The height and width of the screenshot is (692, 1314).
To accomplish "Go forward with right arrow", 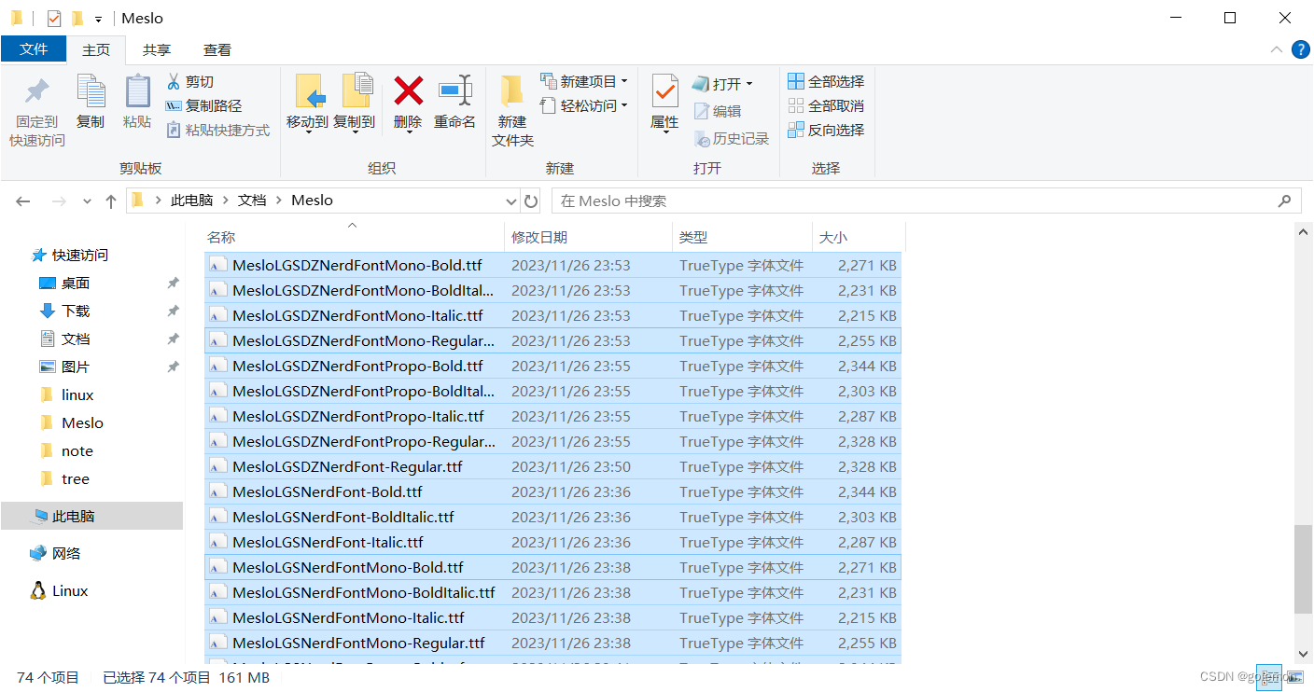I will coord(58,201).
